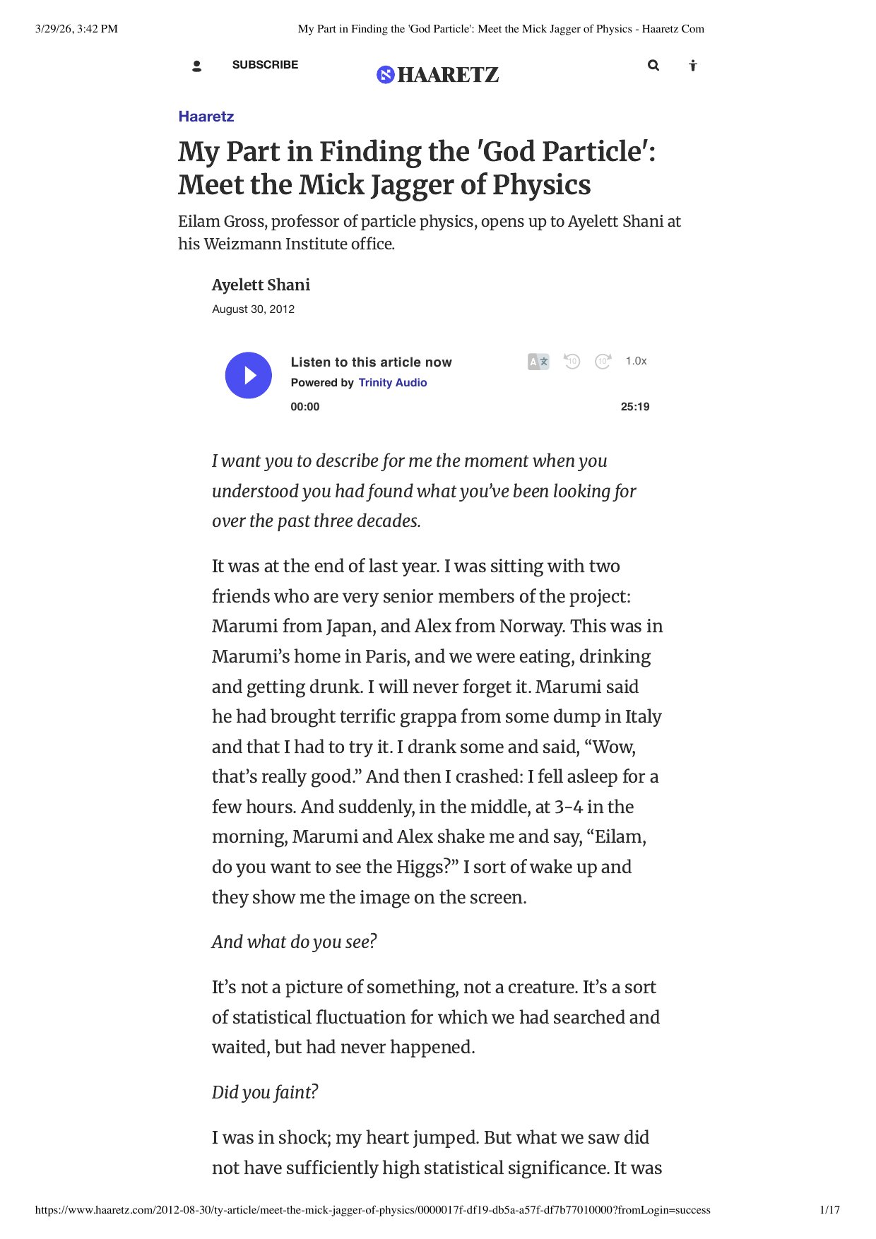Screen dimensions: 876x1239
Task: Click the Haaretz logo
Action: tap(438, 74)
